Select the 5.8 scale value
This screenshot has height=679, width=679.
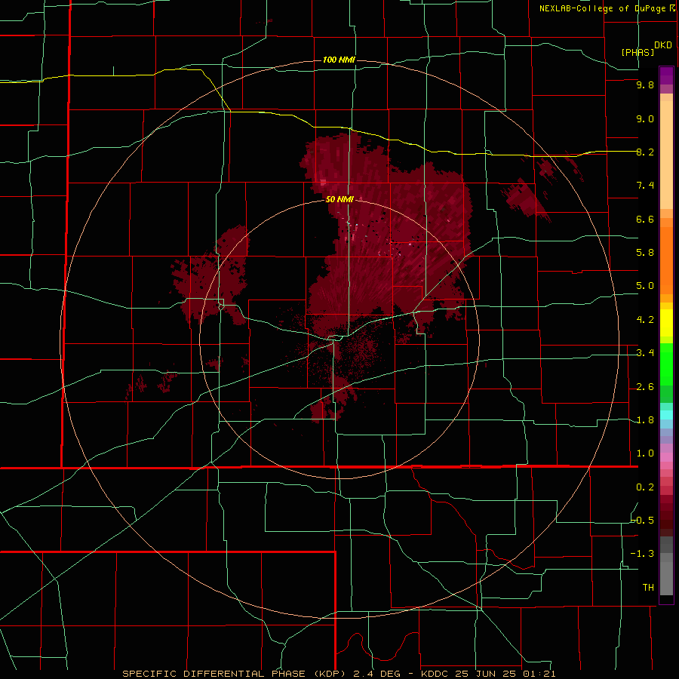(x=645, y=253)
